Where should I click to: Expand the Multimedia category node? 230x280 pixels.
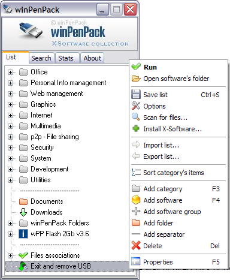[x=10, y=126]
